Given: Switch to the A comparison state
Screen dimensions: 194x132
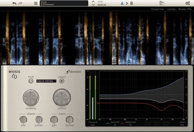Looking at the screenshot, I should click(122, 3).
